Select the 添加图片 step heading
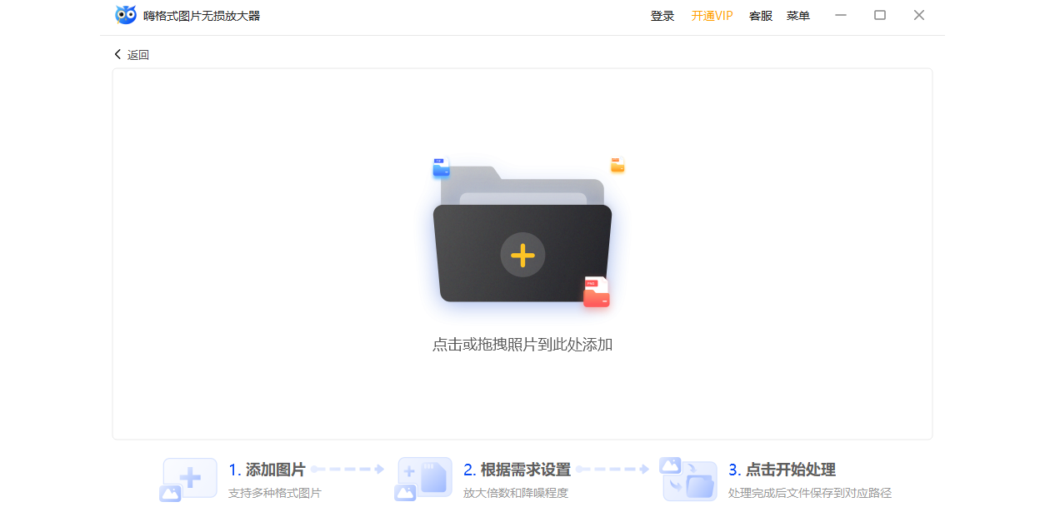The image size is (1045, 522). [x=267, y=470]
